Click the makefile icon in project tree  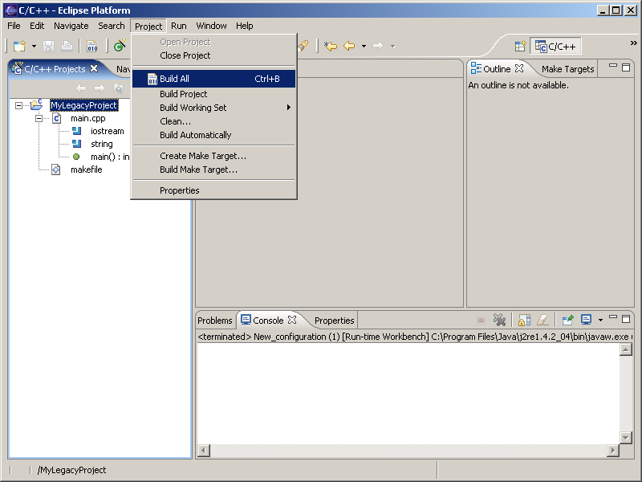[x=56, y=170]
